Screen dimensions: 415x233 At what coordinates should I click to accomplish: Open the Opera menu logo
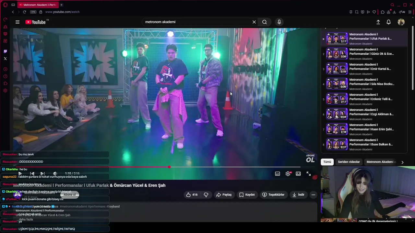[5, 5]
